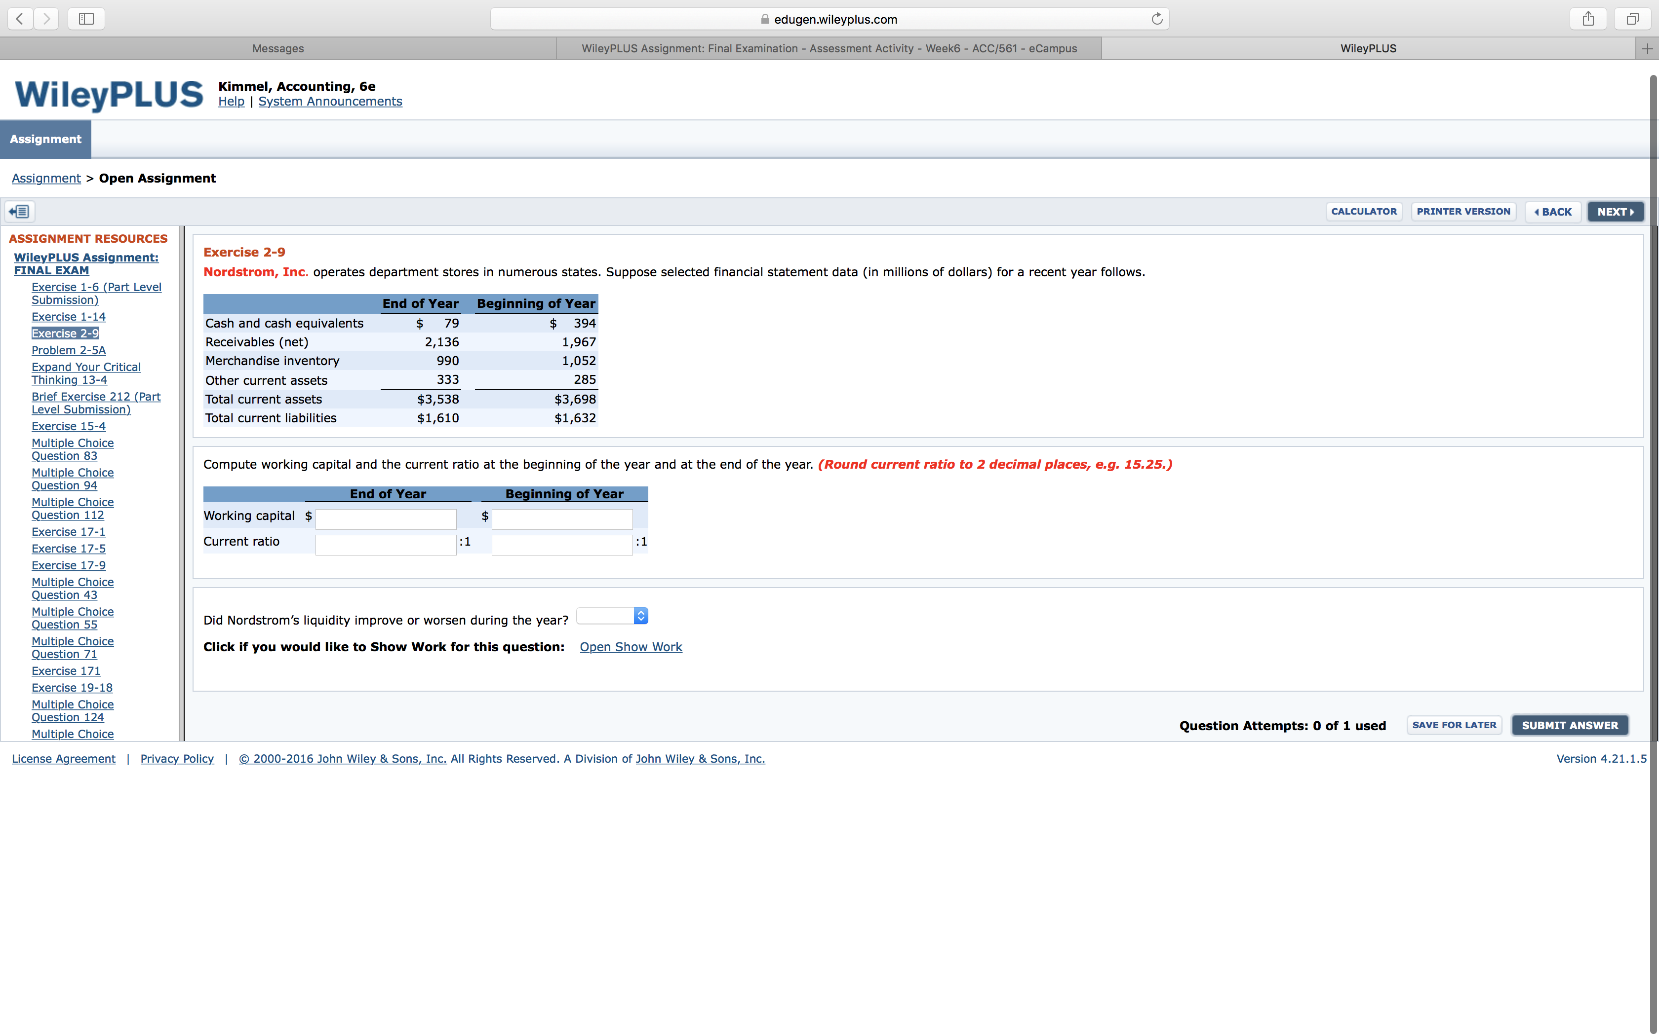Screen dimensions: 1659x1036
Task: Click Beginning of Year current ratio field
Action: point(562,545)
